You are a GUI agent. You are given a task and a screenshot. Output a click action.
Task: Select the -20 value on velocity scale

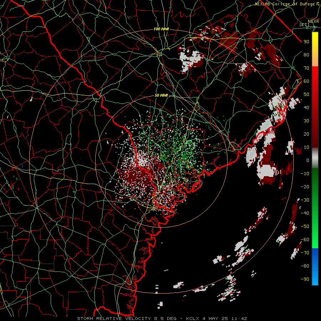click(305, 187)
